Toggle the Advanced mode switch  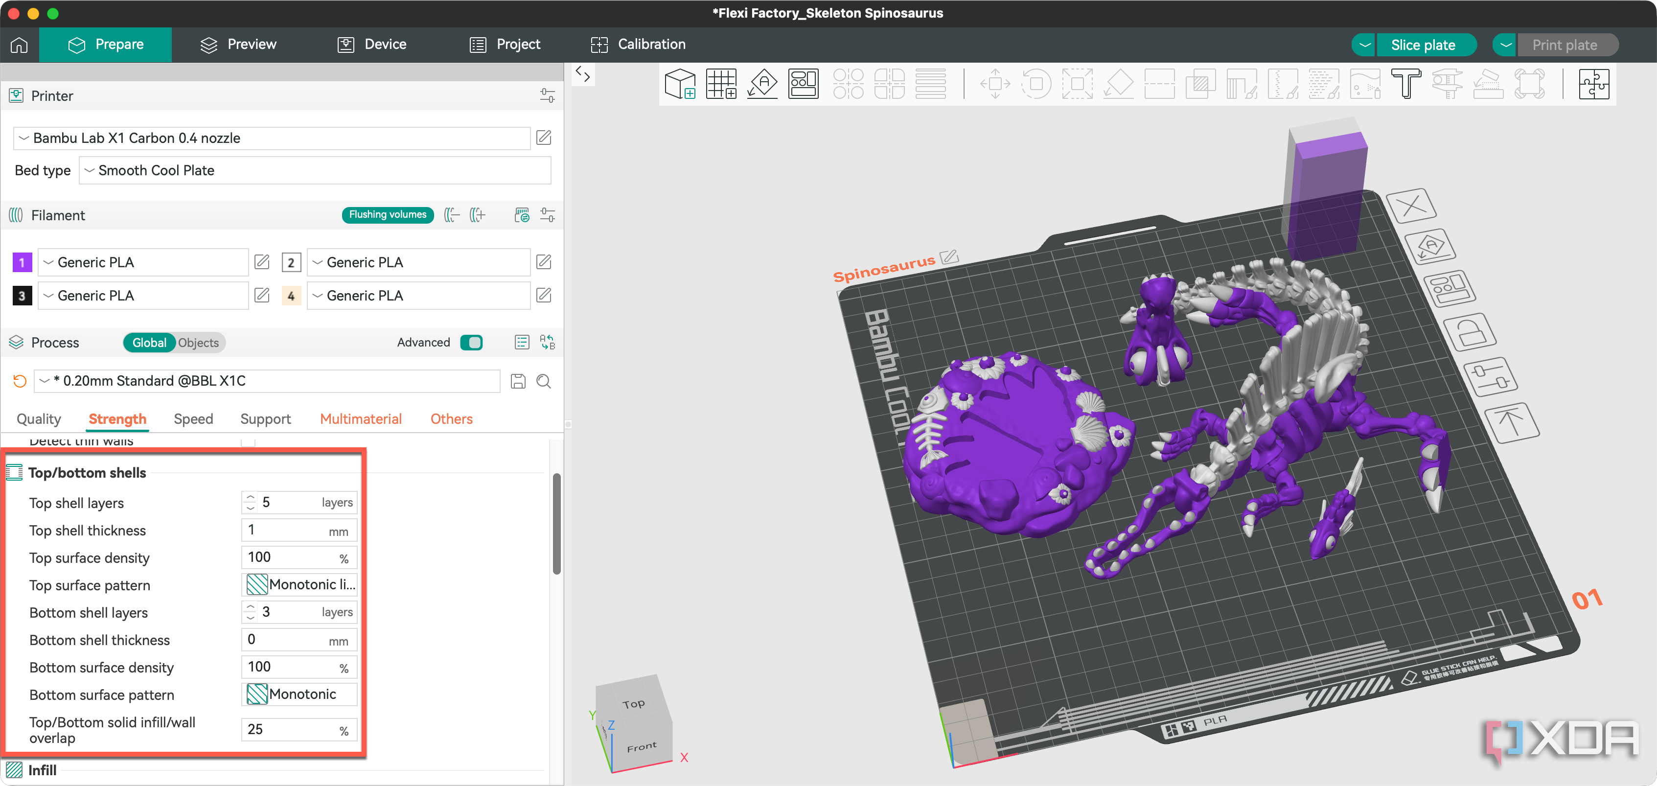coord(471,342)
